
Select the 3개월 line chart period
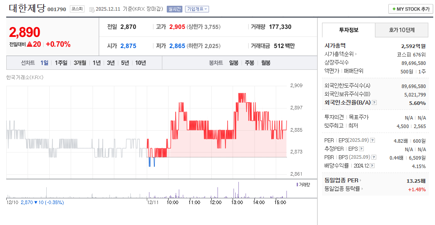[80, 63]
